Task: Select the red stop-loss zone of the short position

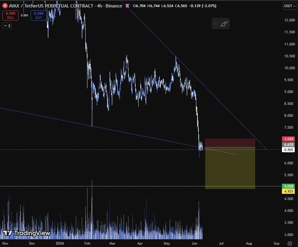Action: coord(230,143)
